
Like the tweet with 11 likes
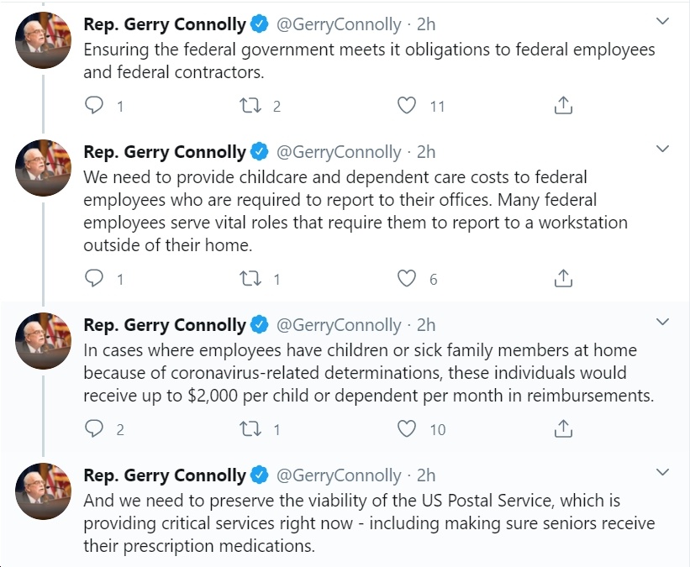click(406, 106)
